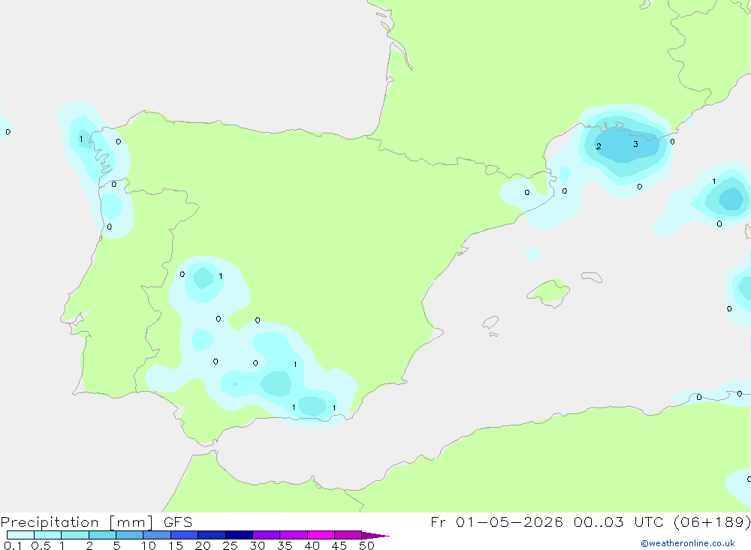Click the '00..03 UTC' time range text

click(x=620, y=521)
